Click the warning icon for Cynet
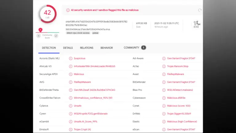236x133 pixels. 164,106
